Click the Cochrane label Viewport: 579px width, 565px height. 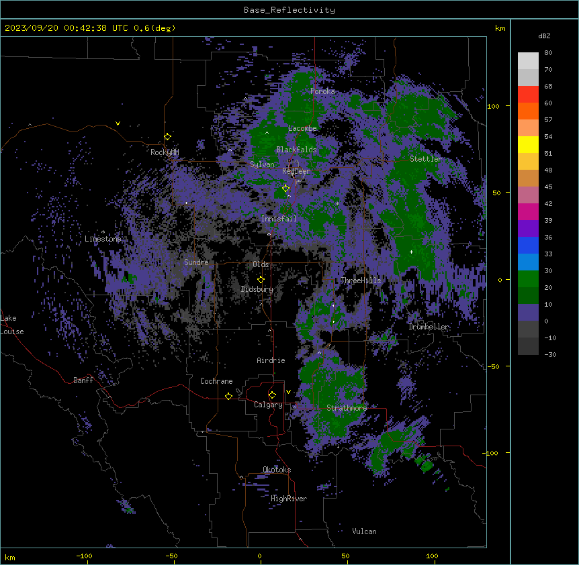pyautogui.click(x=216, y=381)
